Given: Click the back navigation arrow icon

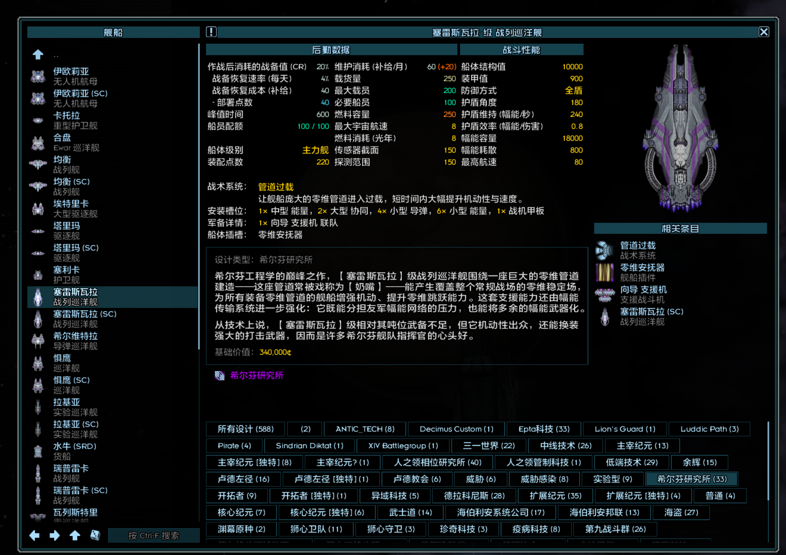Looking at the screenshot, I should pos(34,536).
